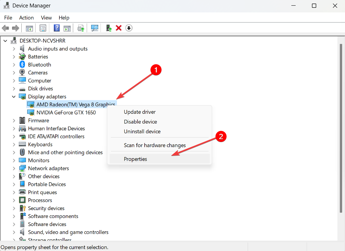Open the Help menu

pos(64,18)
